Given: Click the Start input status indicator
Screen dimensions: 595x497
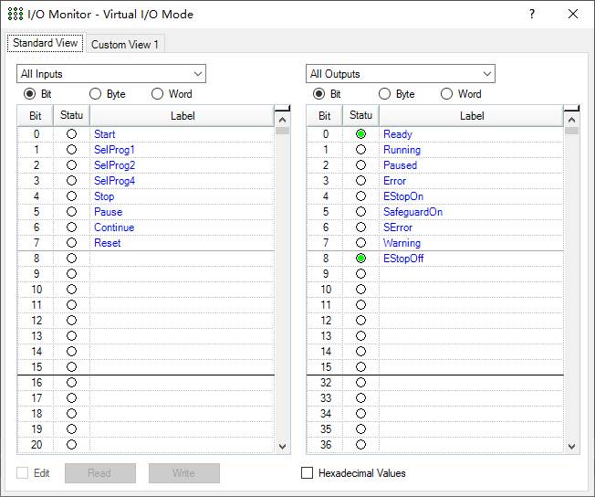Looking at the screenshot, I should [72, 134].
